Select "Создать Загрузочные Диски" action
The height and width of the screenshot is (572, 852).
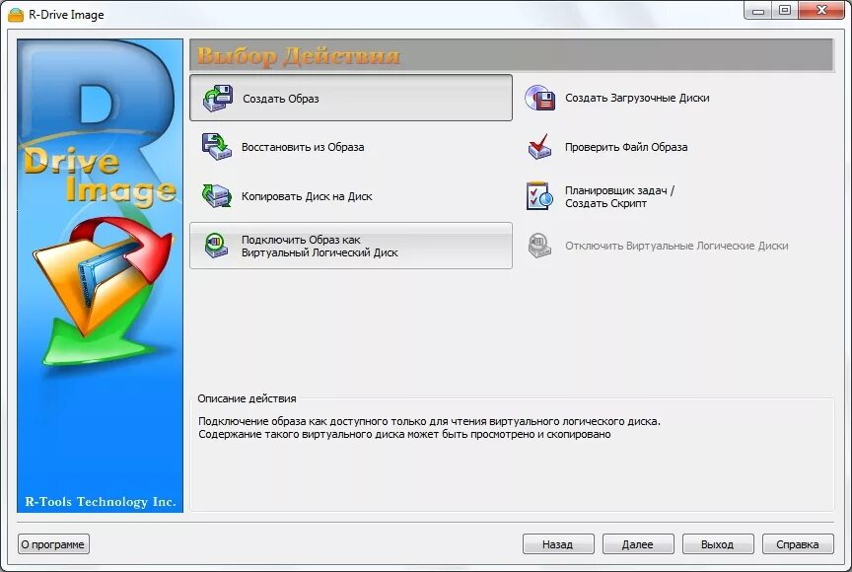point(637,99)
